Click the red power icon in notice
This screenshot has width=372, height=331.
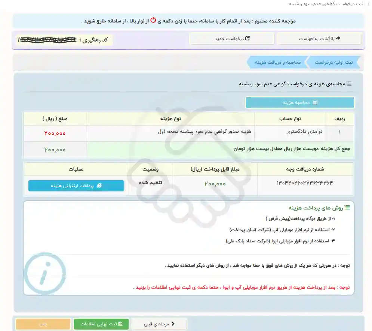pos(153,20)
